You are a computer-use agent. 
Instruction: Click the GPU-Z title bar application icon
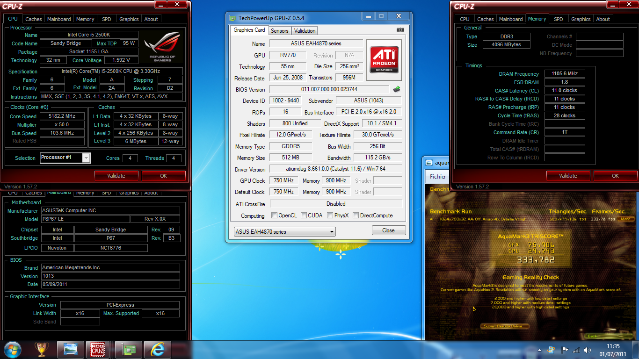coord(232,18)
